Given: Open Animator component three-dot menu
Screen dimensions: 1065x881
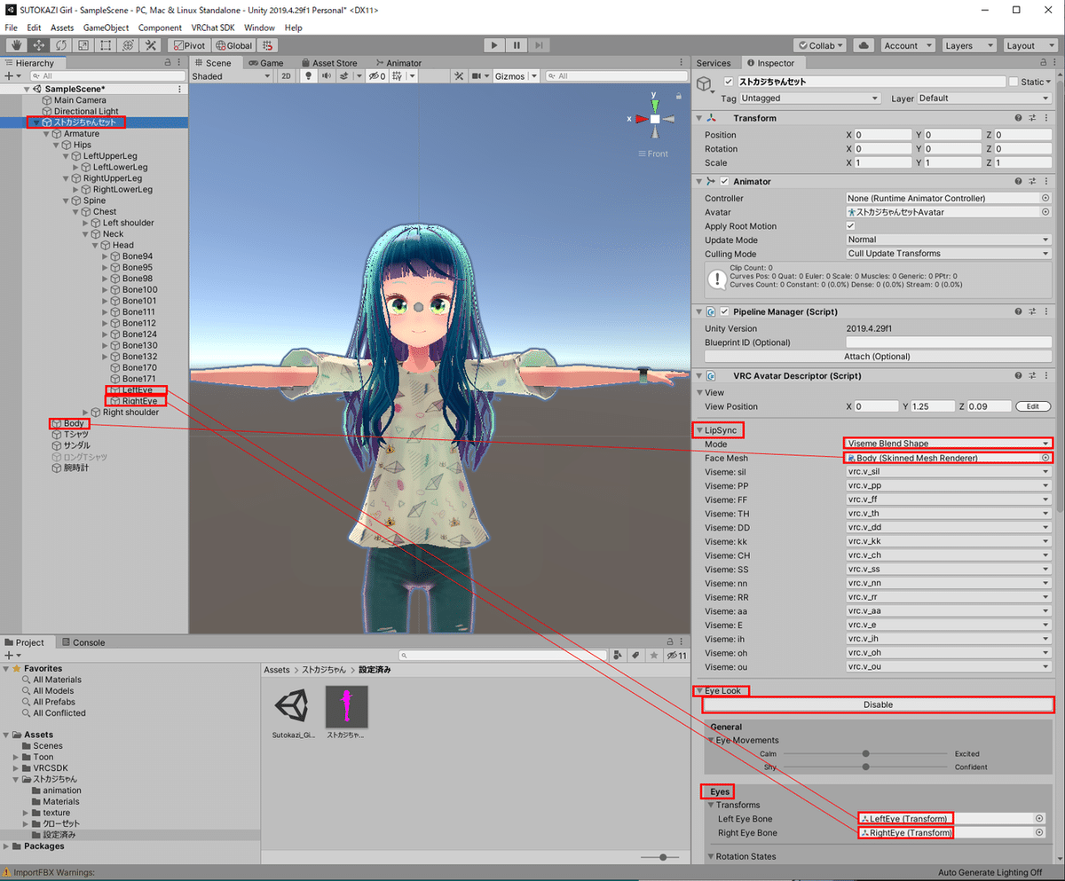Looking at the screenshot, I should click(x=1047, y=181).
